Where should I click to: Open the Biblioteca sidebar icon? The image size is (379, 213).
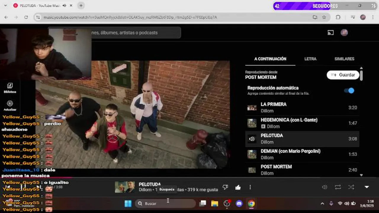(x=10, y=88)
